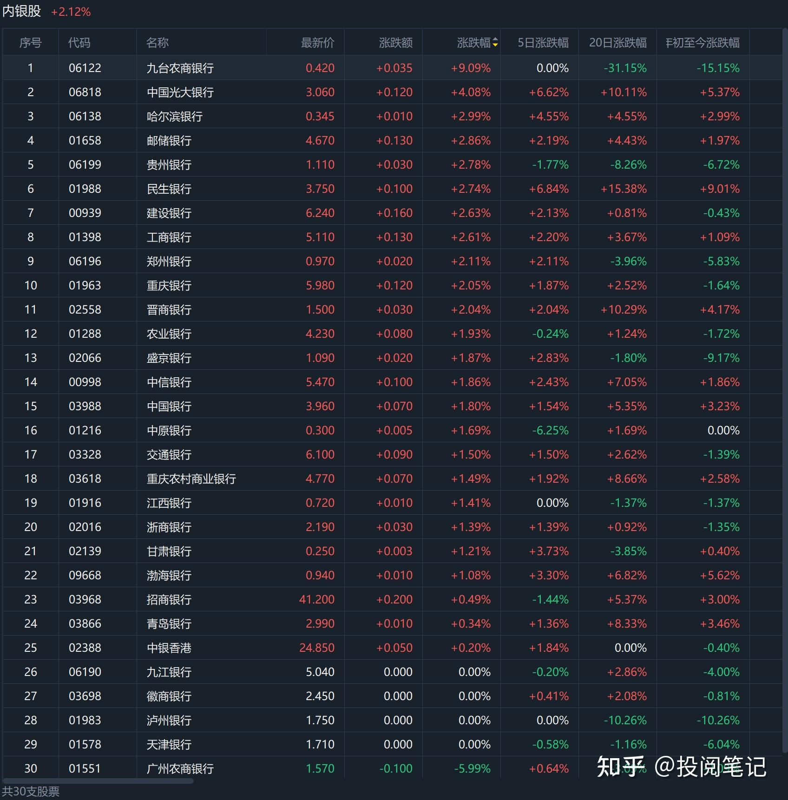The height and width of the screenshot is (800, 788).
Task: Select the 晋商银行 stock name
Action: tap(169, 309)
